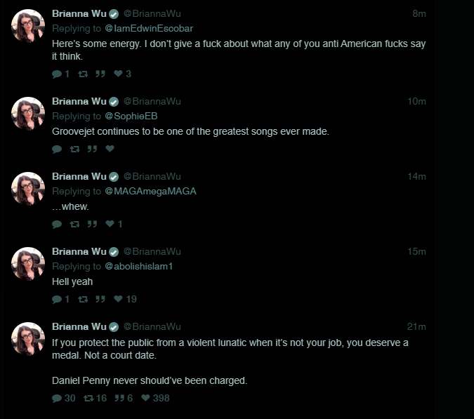Open the @abolishislam1 mention link
The height and width of the screenshot is (419, 474).
(139, 267)
